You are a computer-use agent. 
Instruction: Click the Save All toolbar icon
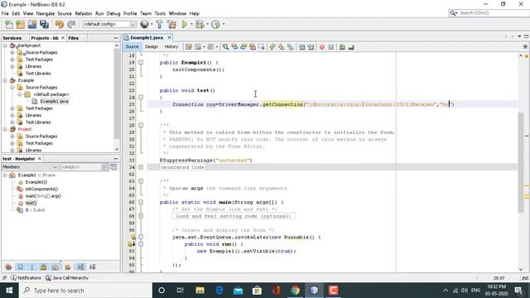click(44, 24)
